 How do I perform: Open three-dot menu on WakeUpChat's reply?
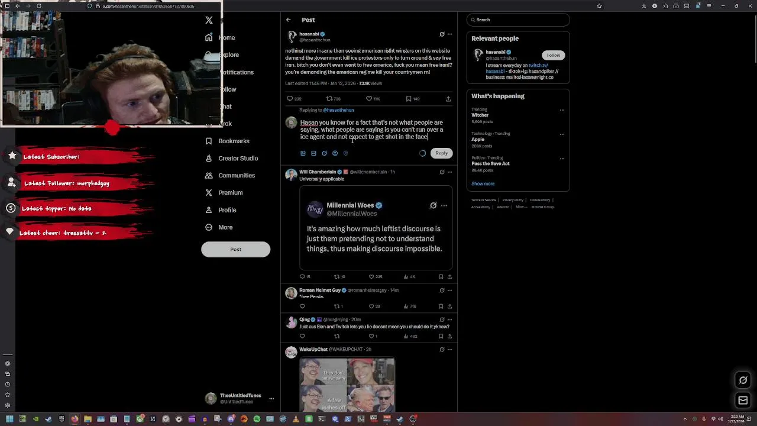(x=450, y=350)
